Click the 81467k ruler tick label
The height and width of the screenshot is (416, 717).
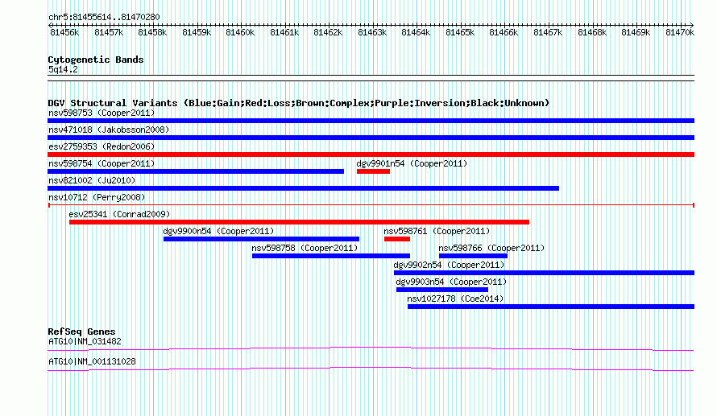(548, 32)
